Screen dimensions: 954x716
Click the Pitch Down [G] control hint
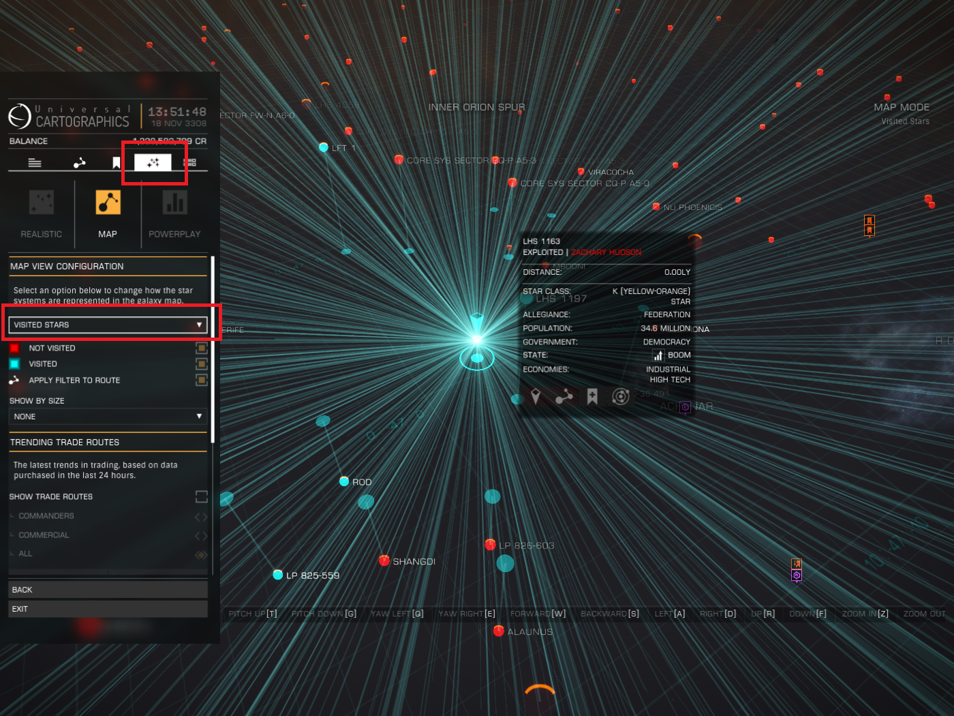pos(324,614)
